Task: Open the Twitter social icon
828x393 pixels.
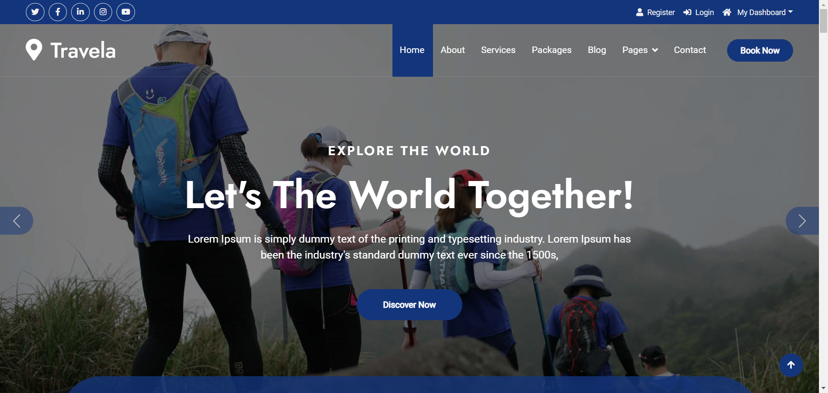Action: point(35,12)
